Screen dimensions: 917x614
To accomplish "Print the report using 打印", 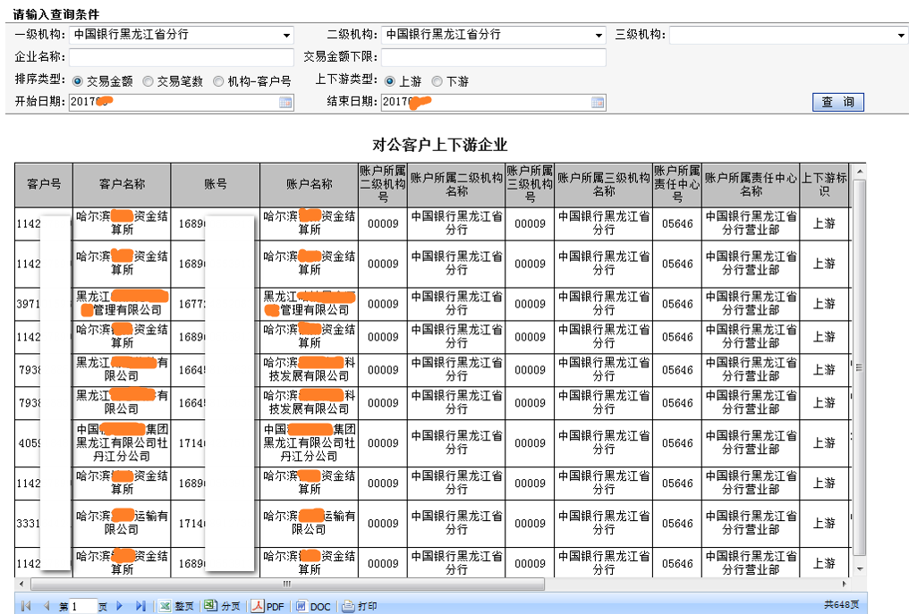I will point(359,606).
